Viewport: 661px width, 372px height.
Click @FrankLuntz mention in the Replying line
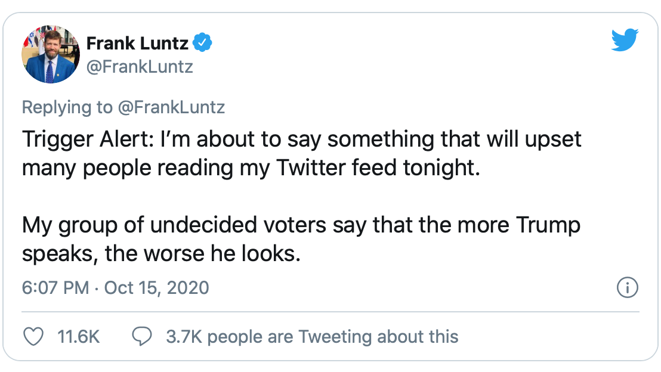tap(171, 107)
